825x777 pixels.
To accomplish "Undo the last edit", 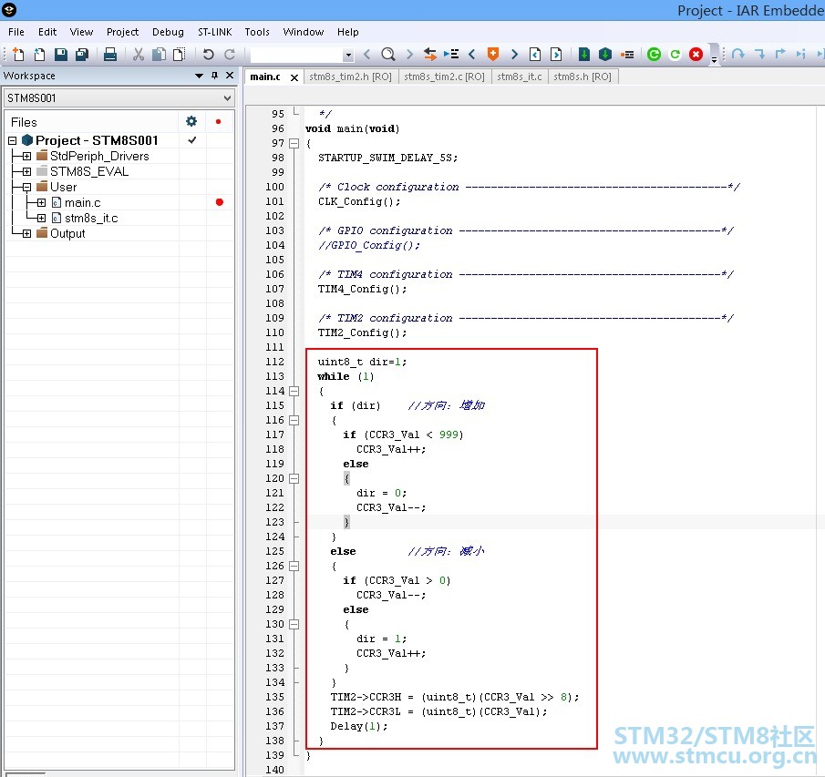I will 209,54.
